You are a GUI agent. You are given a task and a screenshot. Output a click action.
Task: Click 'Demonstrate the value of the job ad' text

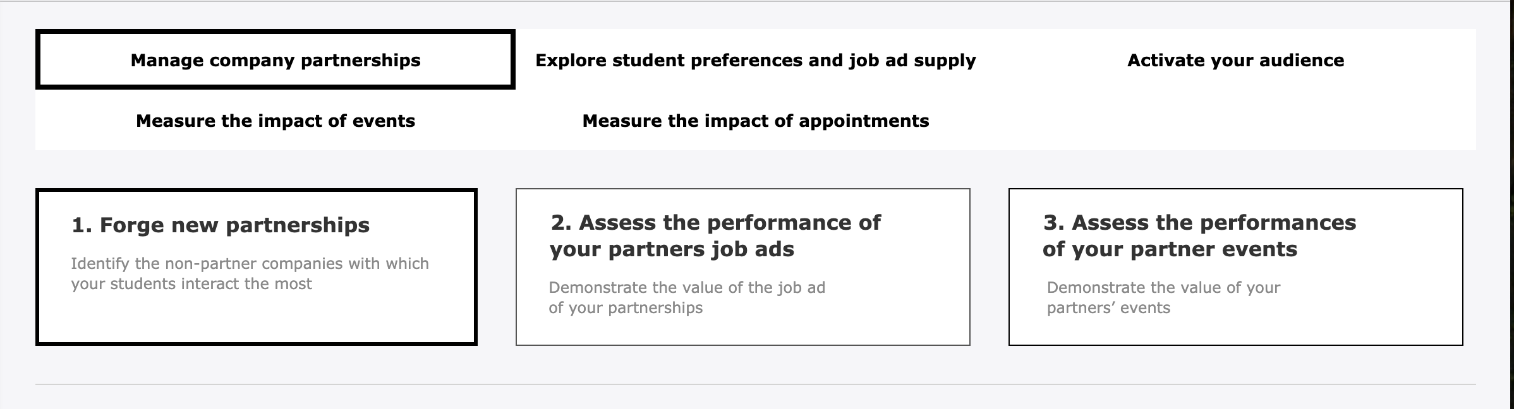pyautogui.click(x=687, y=287)
